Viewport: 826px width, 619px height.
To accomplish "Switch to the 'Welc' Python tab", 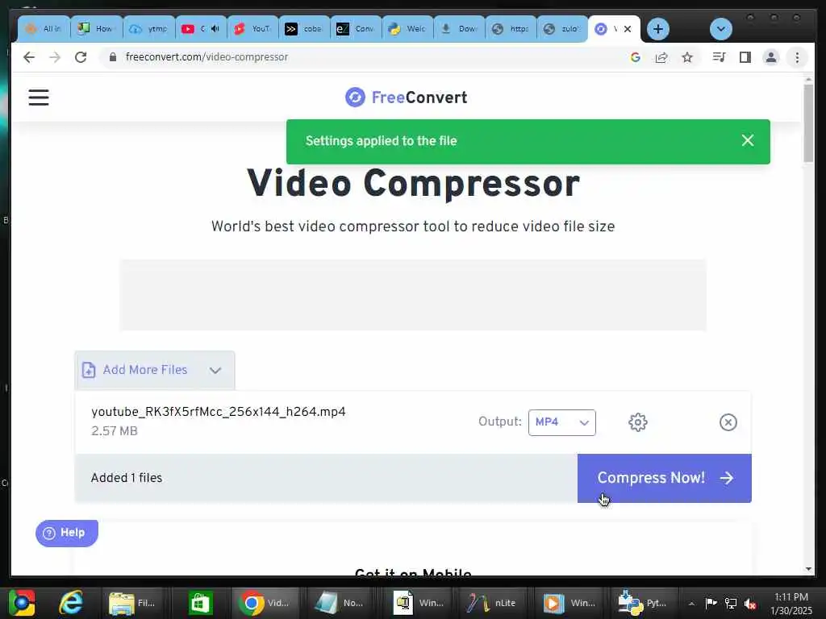I will click(x=407, y=29).
